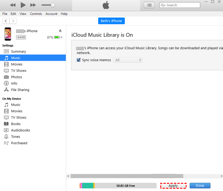223x191 pixels.
Task: Click the iPhone device thumbnail
Action: pos(8,34)
